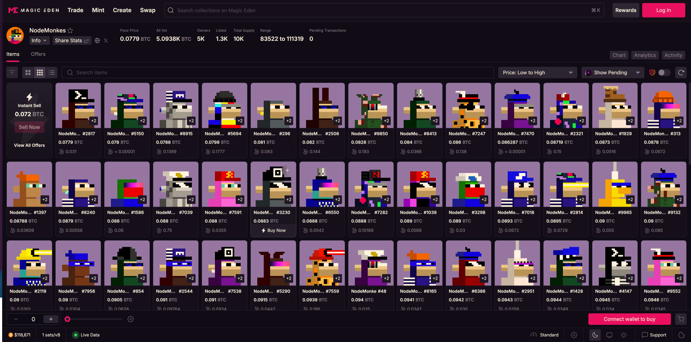Enable dark mode moon theme
This screenshot has height=342, width=691.
click(x=595, y=335)
